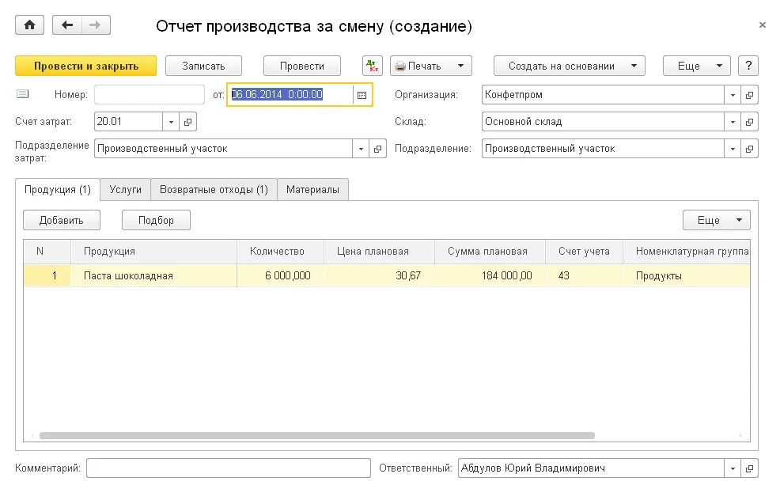
Task: Click the list icon left of Номер field
Action: [22, 95]
